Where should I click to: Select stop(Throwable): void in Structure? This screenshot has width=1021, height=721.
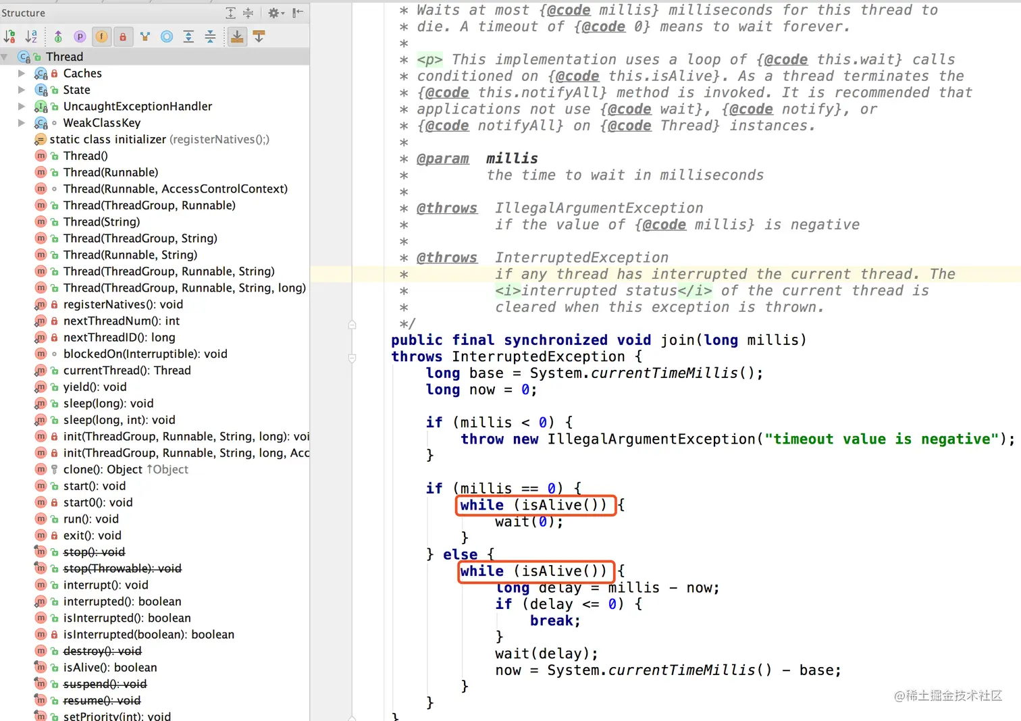[x=122, y=568]
